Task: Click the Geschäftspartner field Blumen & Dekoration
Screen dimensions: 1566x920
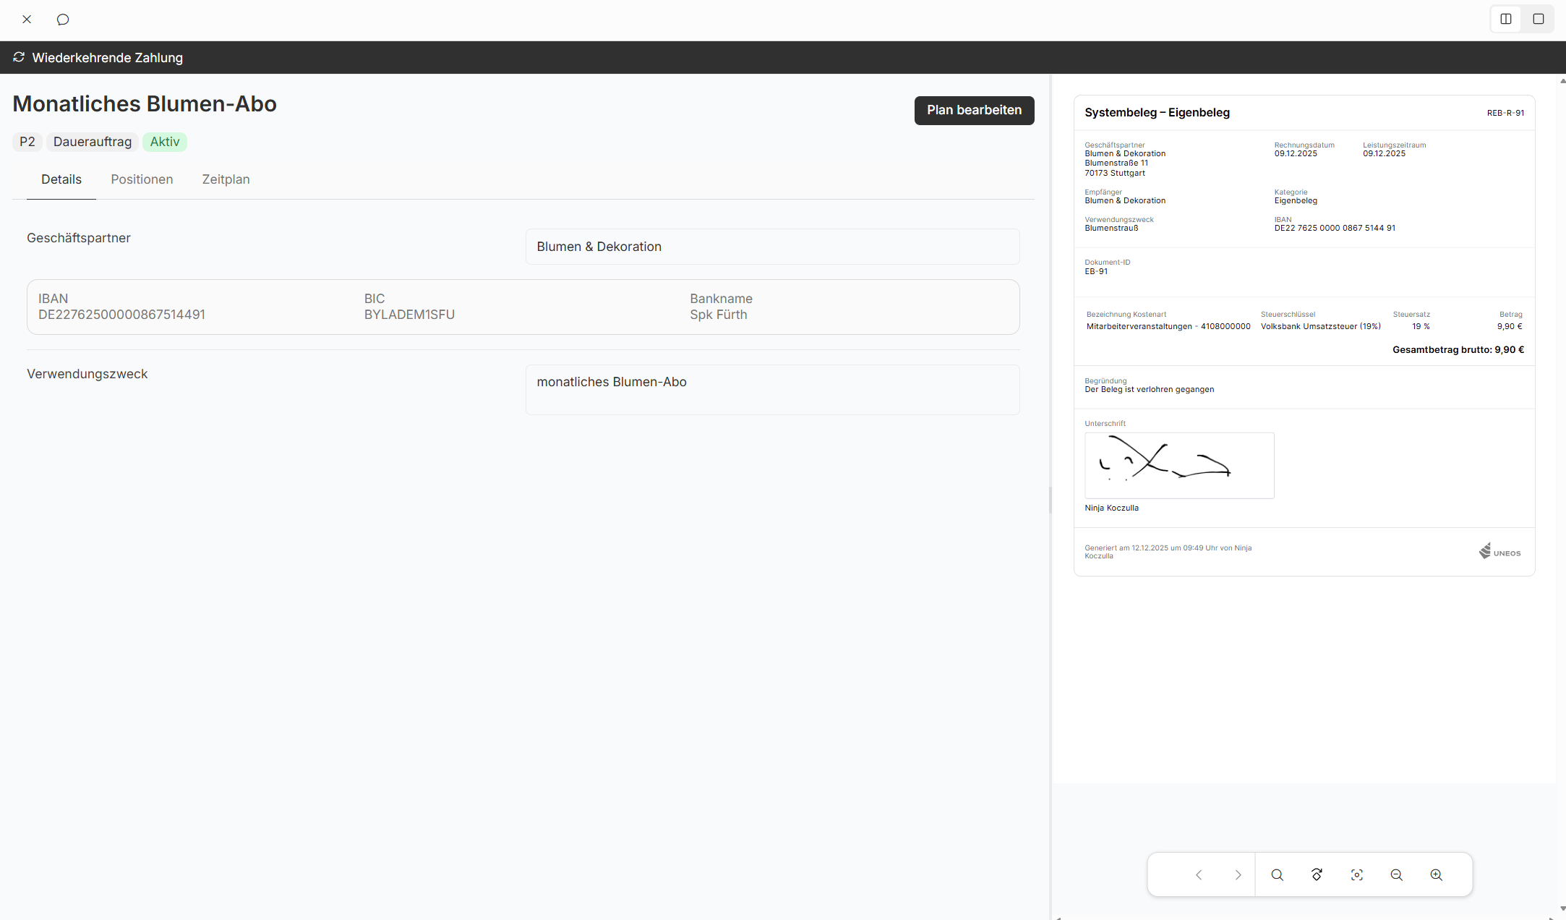Action: 772,247
